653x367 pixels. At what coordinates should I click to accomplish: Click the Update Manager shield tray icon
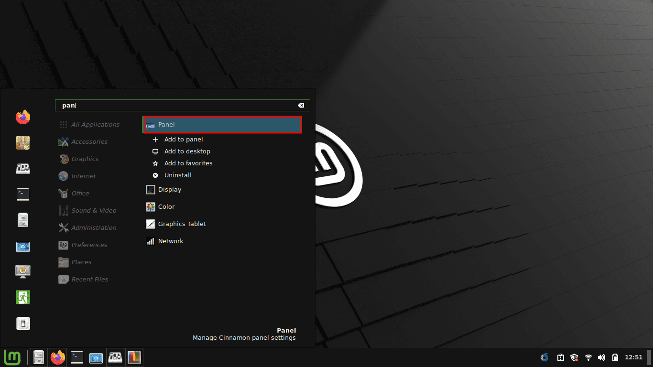[x=575, y=357]
